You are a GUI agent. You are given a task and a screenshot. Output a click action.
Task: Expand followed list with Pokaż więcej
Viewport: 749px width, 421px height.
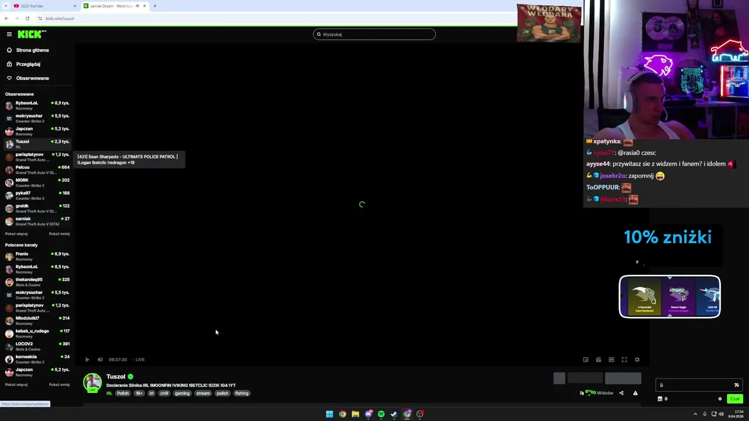(16, 234)
